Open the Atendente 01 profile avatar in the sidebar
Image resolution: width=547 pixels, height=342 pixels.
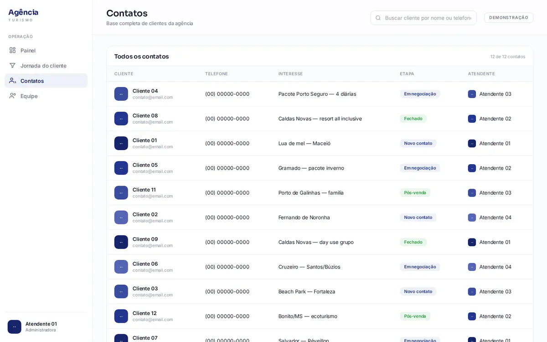[15, 326]
